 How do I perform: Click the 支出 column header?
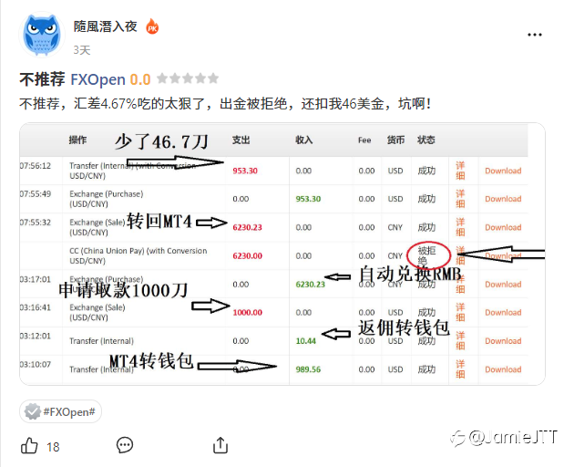pyautogui.click(x=241, y=140)
